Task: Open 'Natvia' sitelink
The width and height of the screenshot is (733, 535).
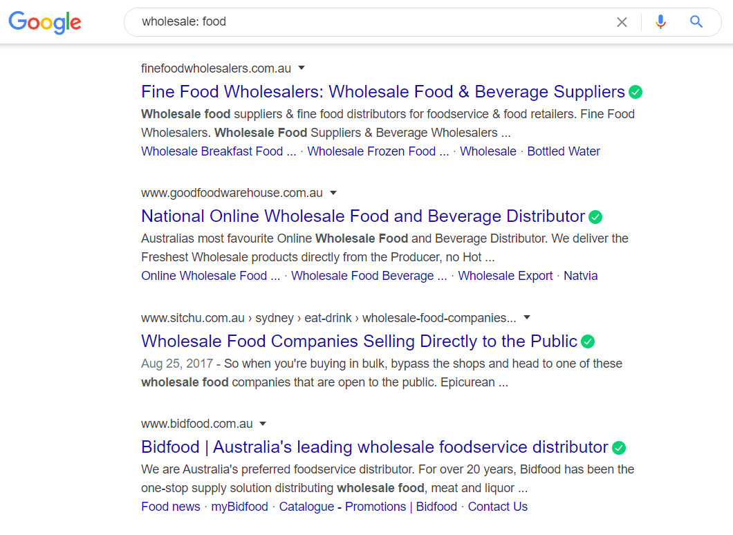Action: [x=580, y=276]
